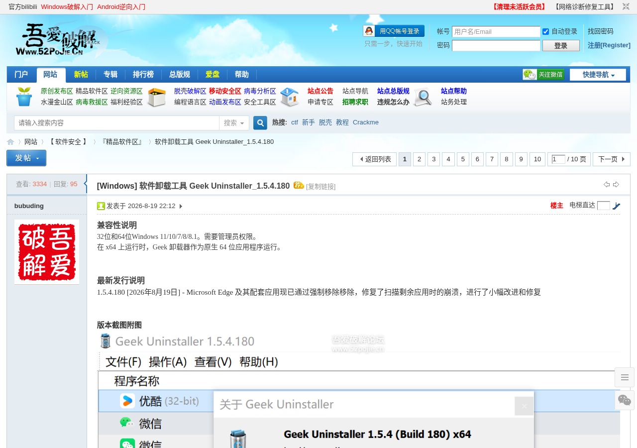Open the search type dropdown
This screenshot has width=637, height=448.
pos(234,123)
